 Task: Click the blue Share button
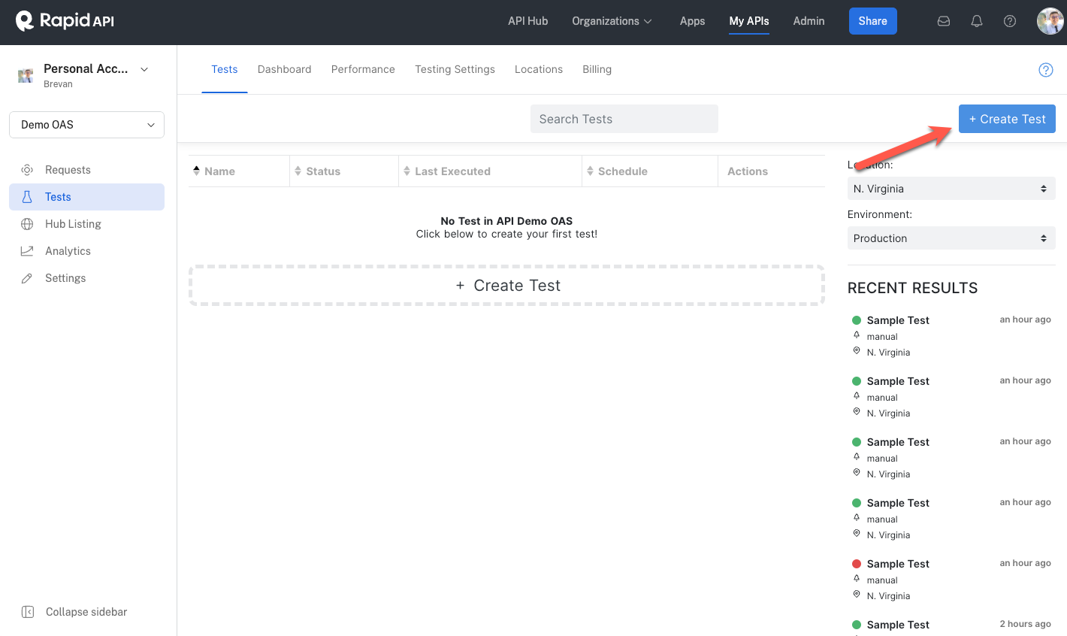click(x=873, y=21)
